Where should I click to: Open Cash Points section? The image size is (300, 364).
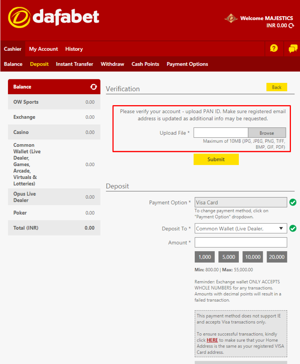coord(145,64)
